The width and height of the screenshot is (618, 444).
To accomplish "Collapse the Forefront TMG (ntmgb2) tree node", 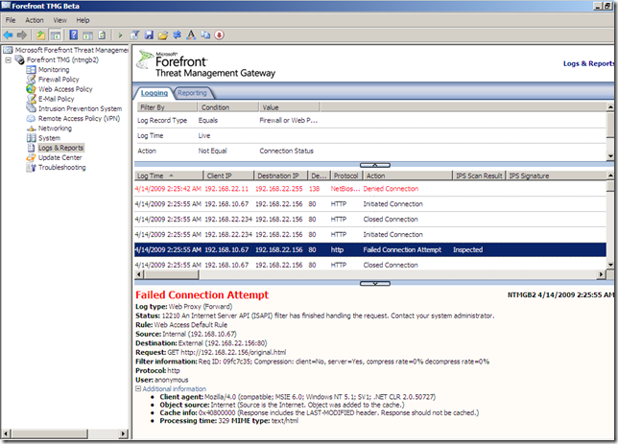I will 9,60.
